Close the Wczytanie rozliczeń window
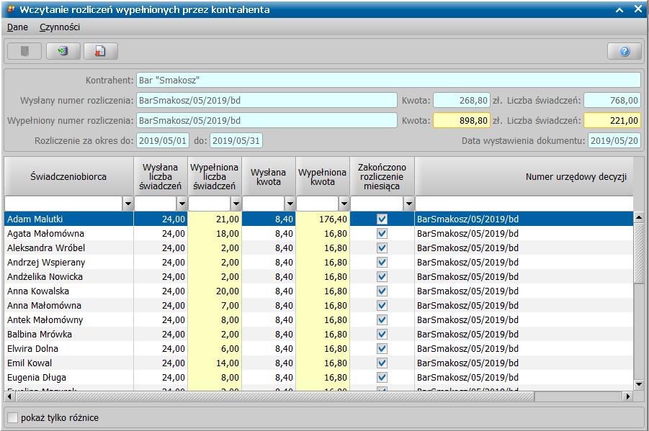 (x=637, y=9)
